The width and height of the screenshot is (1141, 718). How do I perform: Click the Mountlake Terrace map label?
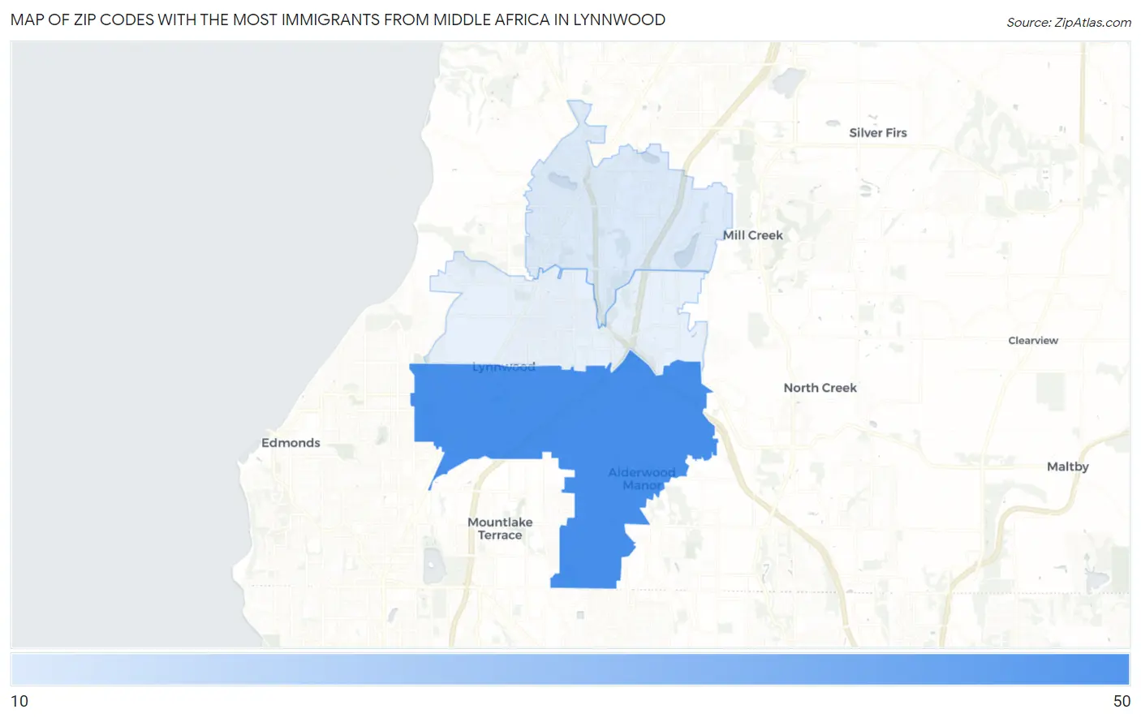point(500,529)
